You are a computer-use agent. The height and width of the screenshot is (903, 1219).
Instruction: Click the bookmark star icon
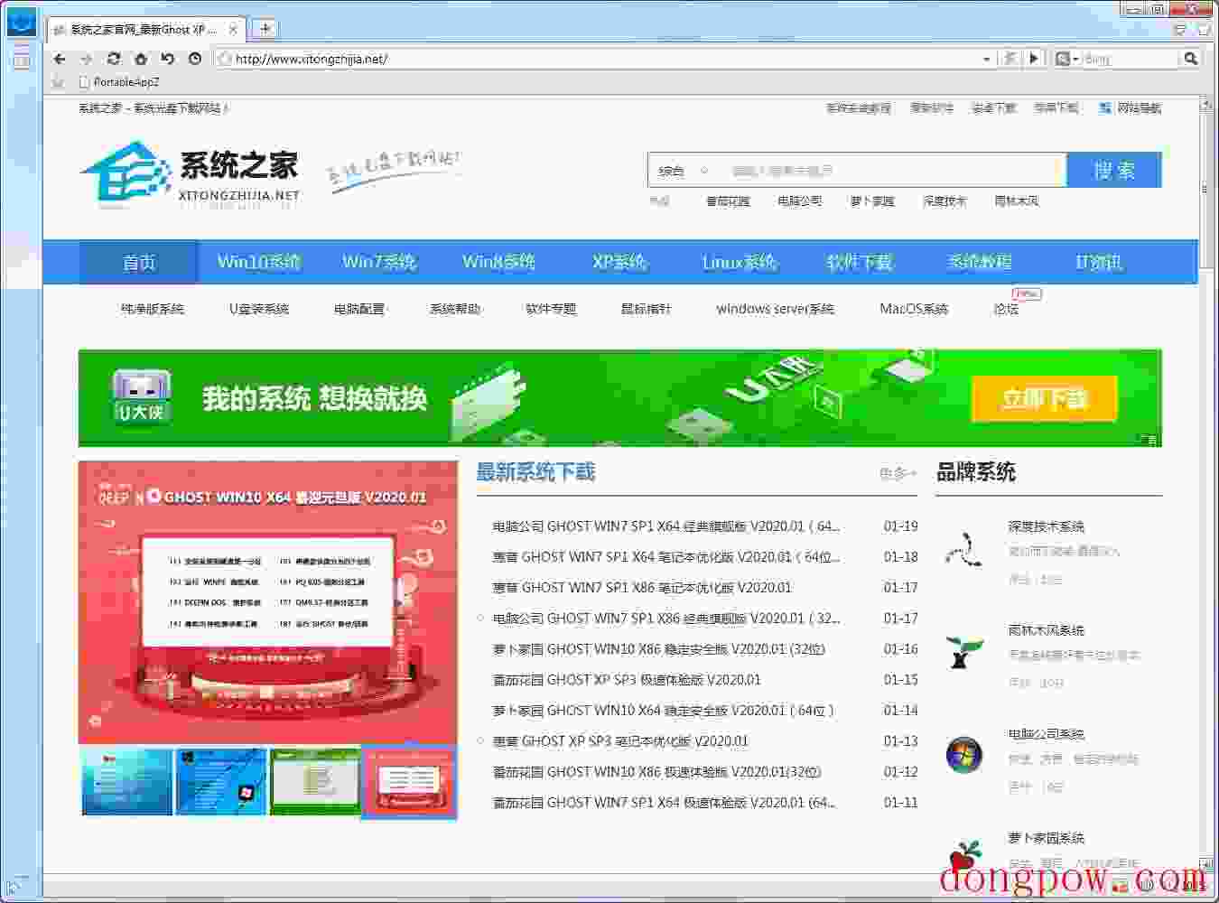coord(60,82)
